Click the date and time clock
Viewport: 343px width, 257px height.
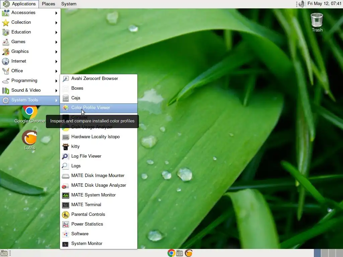324,3
